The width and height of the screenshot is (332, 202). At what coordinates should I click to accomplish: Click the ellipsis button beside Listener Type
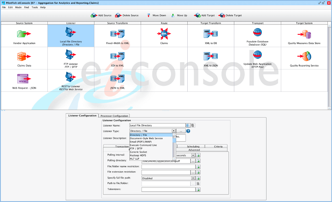coord(181,131)
